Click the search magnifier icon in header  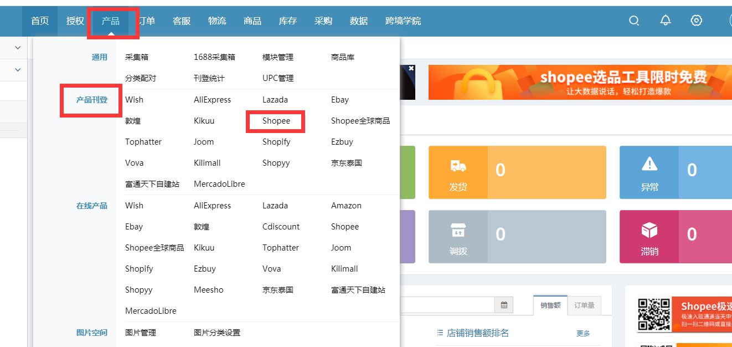click(x=634, y=21)
